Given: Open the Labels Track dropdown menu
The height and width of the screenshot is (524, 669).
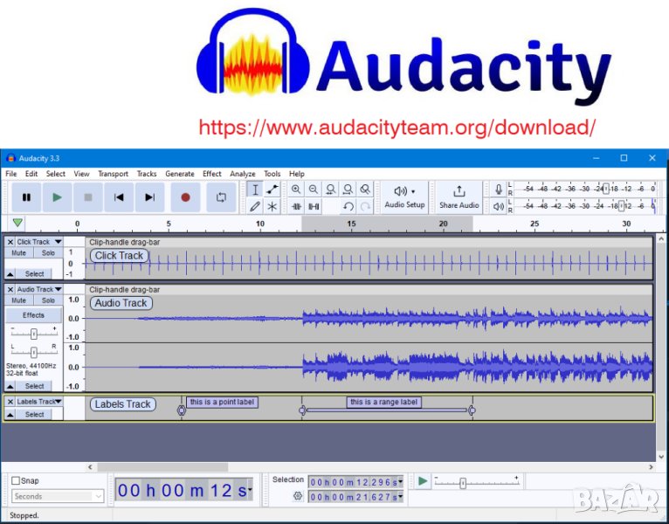Looking at the screenshot, I should click(x=58, y=402).
